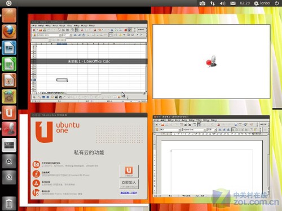
Task: Open the Files lens launcher icon
Action: 9,177
